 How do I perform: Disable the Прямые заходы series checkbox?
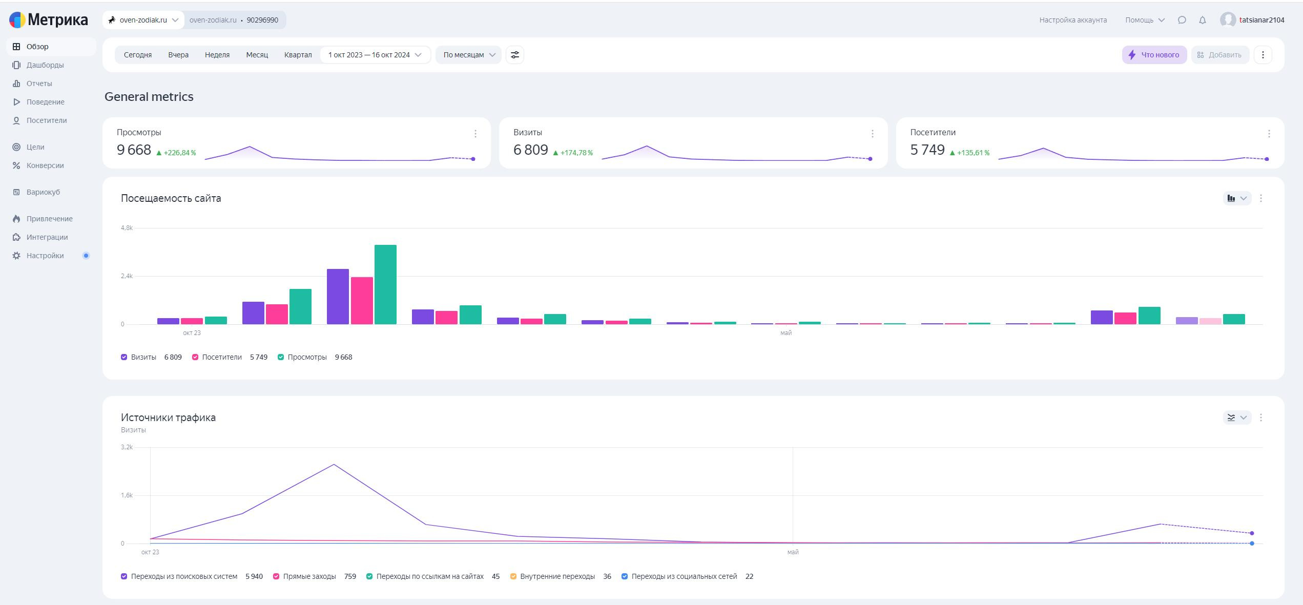tap(276, 576)
